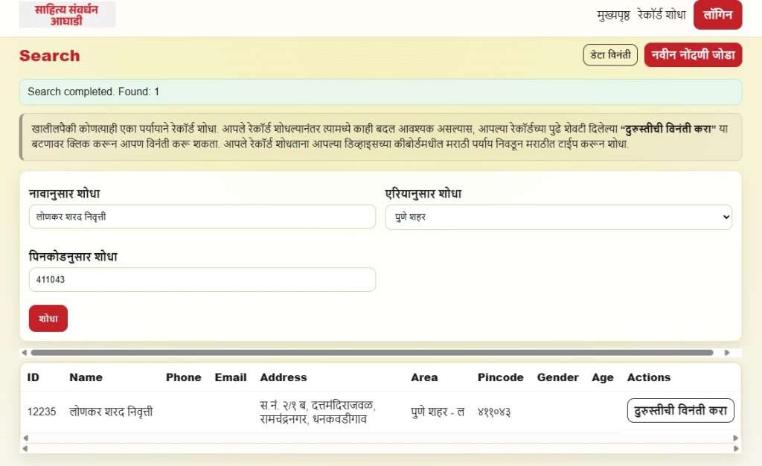Click the Pincode column header
Viewport: 762px width, 466px height.
point(500,377)
